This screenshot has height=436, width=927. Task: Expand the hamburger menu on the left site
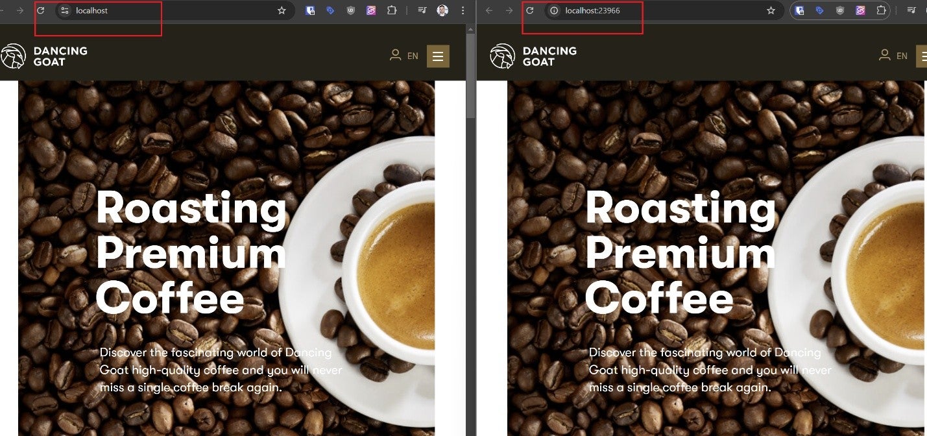pos(438,56)
